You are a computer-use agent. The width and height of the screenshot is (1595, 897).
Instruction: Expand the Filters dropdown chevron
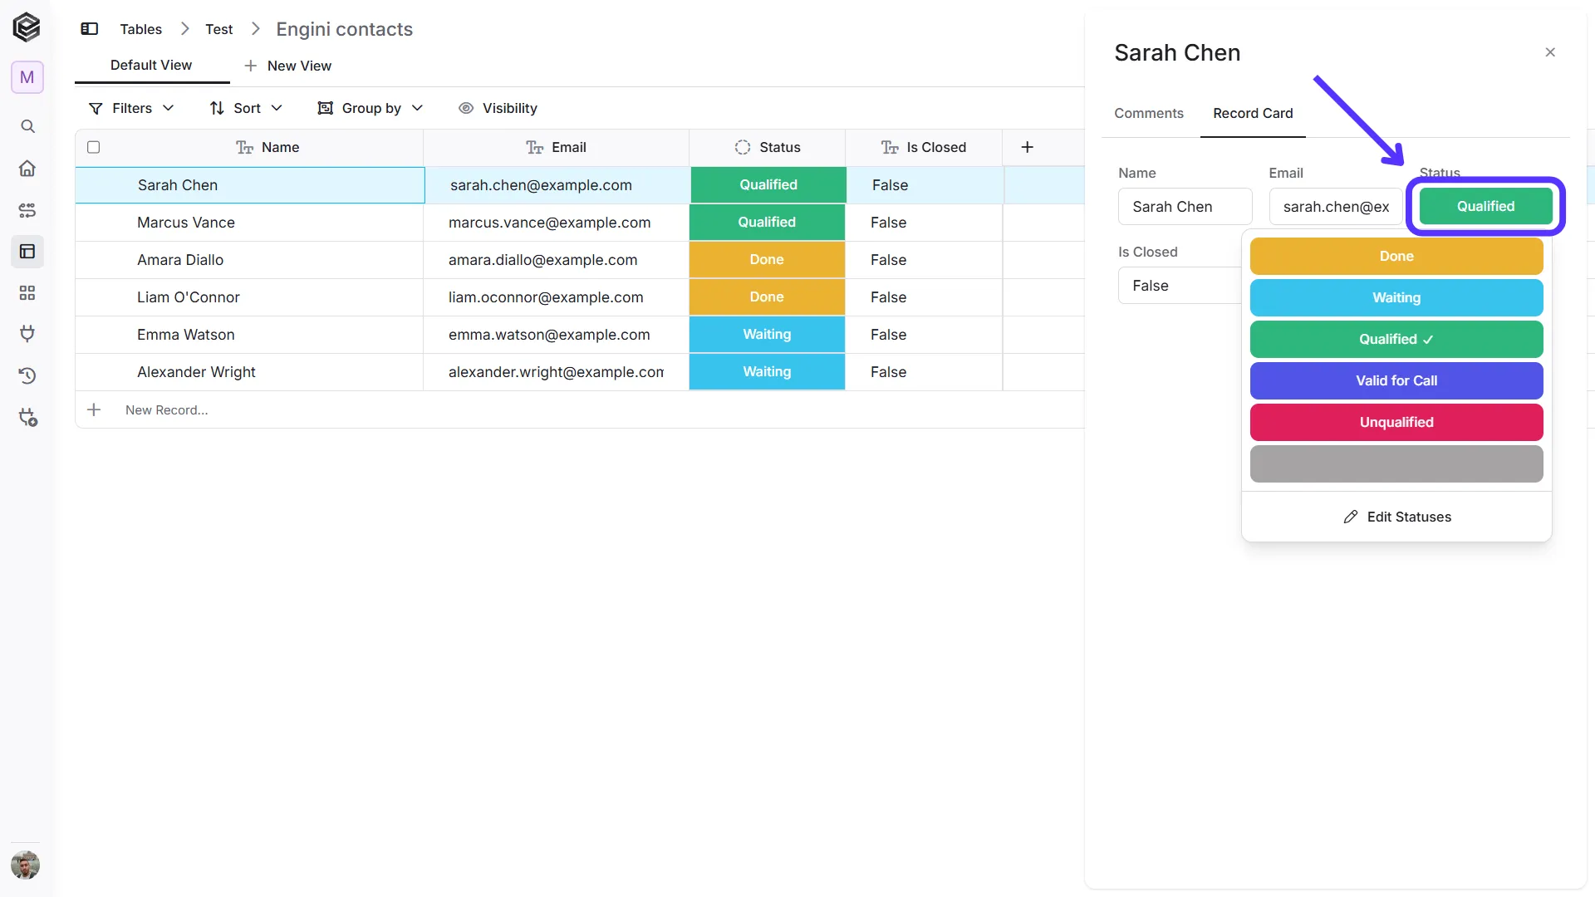click(169, 108)
